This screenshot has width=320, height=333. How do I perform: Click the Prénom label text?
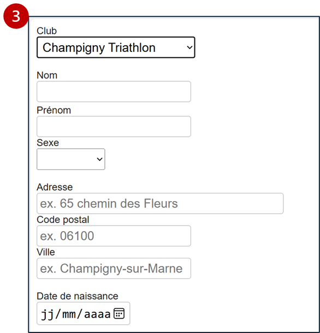pyautogui.click(x=54, y=111)
